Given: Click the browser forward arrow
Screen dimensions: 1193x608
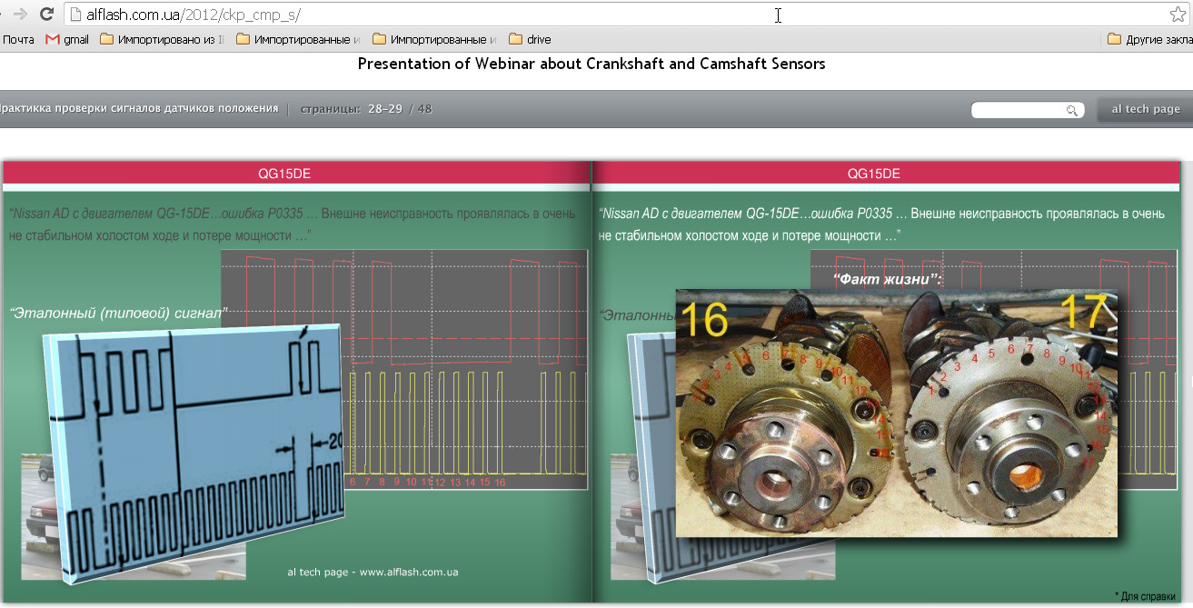Looking at the screenshot, I should click(20, 15).
